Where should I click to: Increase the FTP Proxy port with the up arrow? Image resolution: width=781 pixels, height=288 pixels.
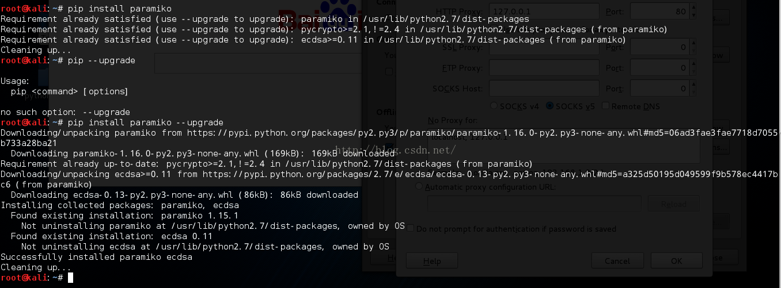click(693, 64)
